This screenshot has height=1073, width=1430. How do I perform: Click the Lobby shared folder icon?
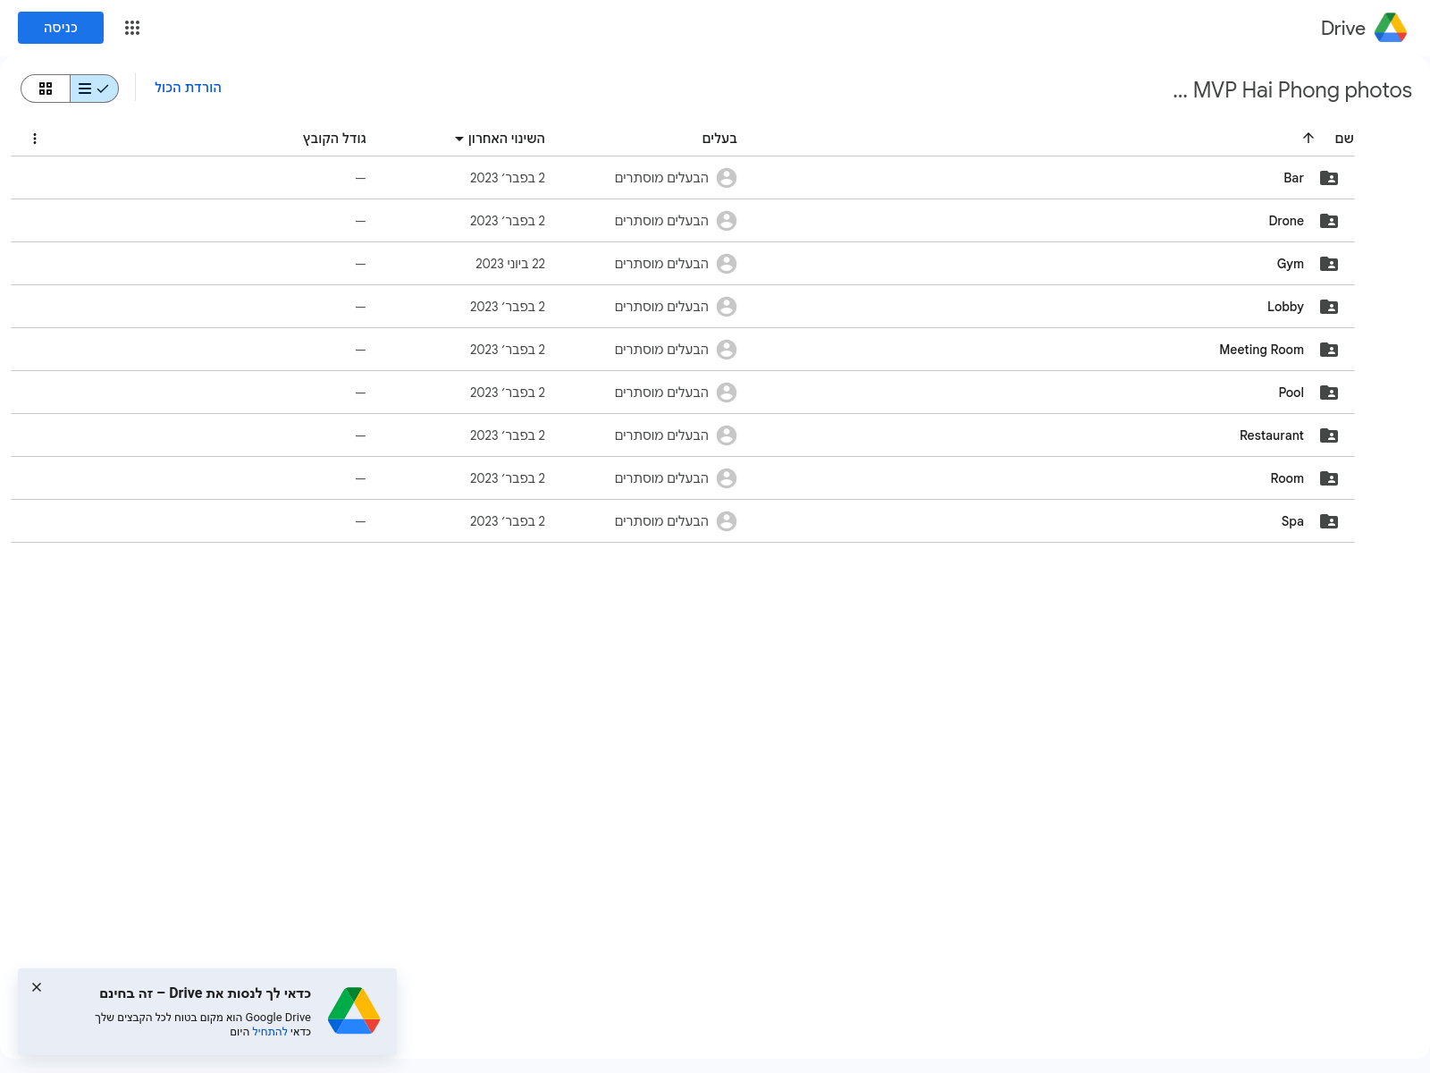(x=1329, y=307)
